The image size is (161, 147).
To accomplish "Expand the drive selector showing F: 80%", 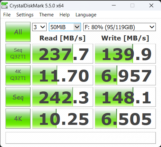I will tap(120, 27).
